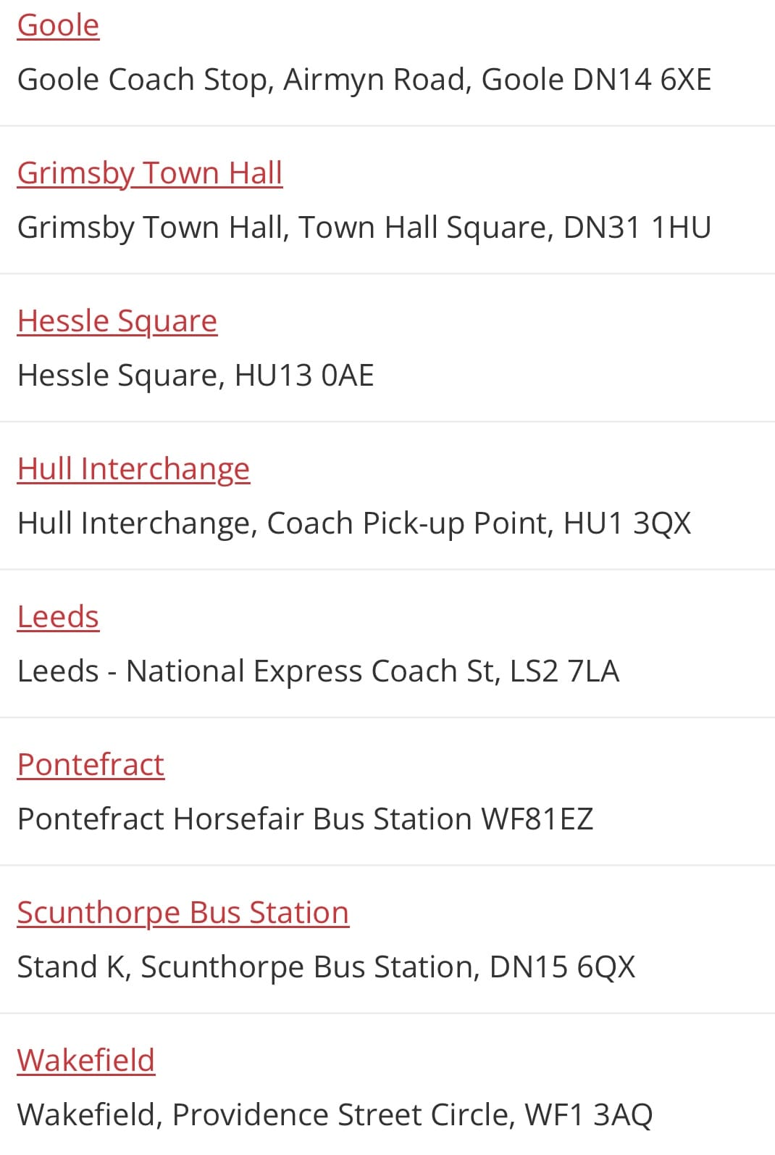Open the Grimsby Town Hall link
775x1155 pixels.
coord(150,173)
